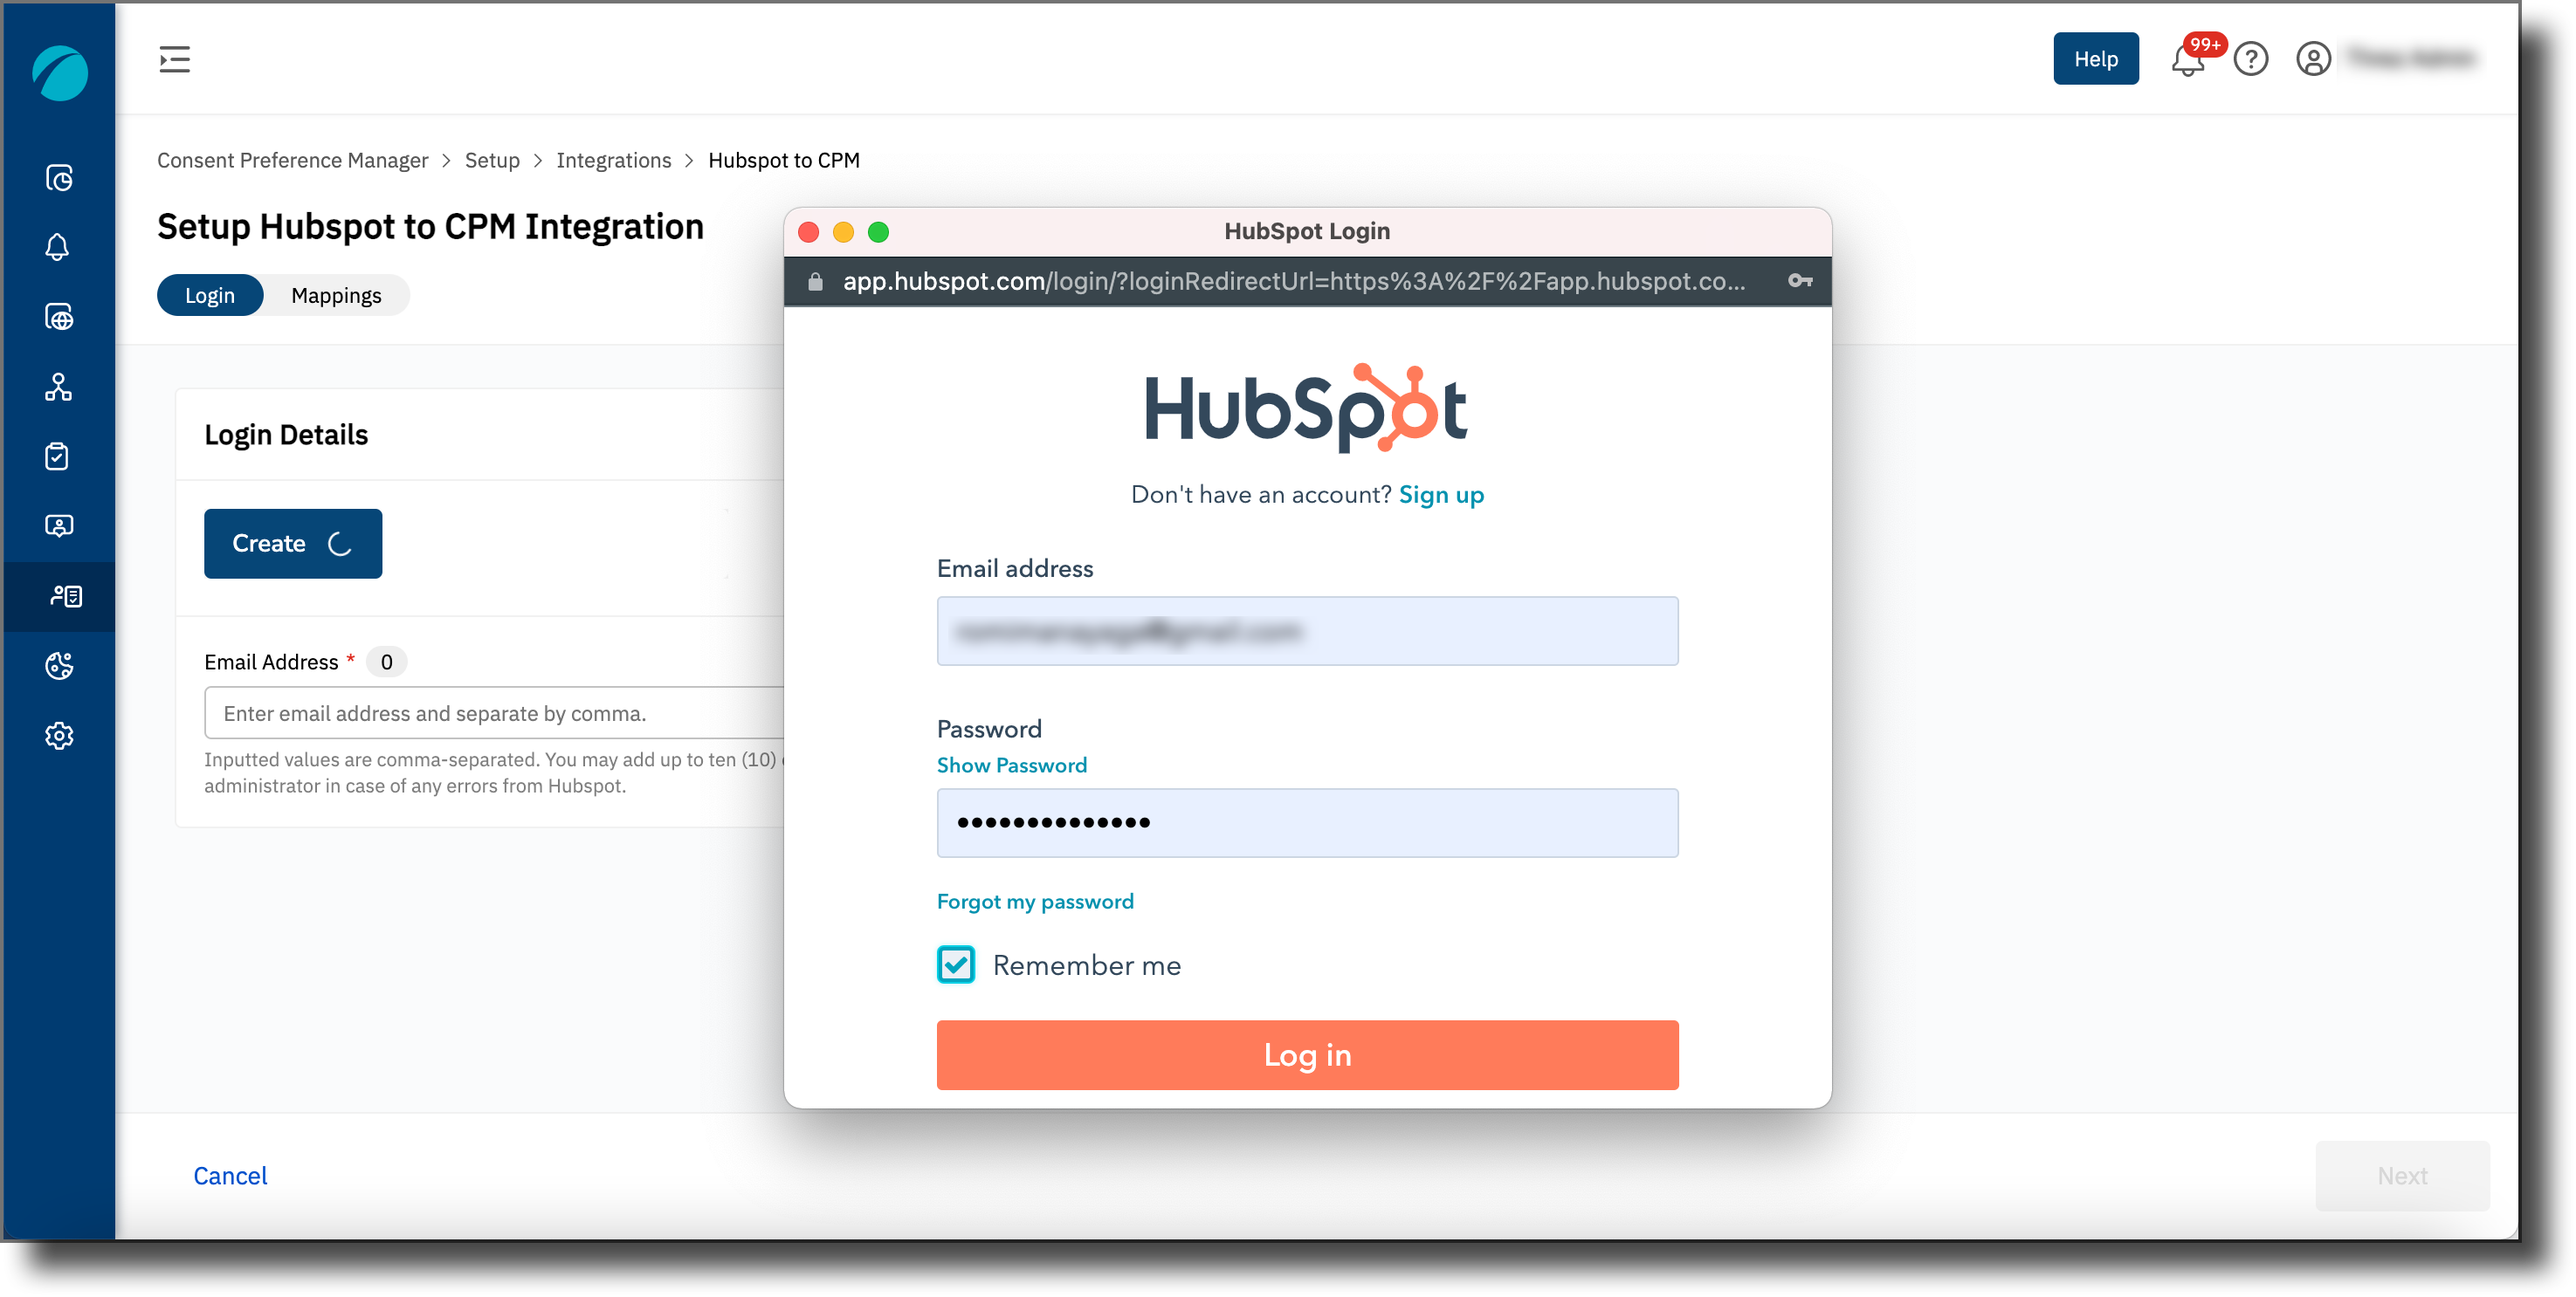Click the people/contacts sidebar icon

pos(58,526)
